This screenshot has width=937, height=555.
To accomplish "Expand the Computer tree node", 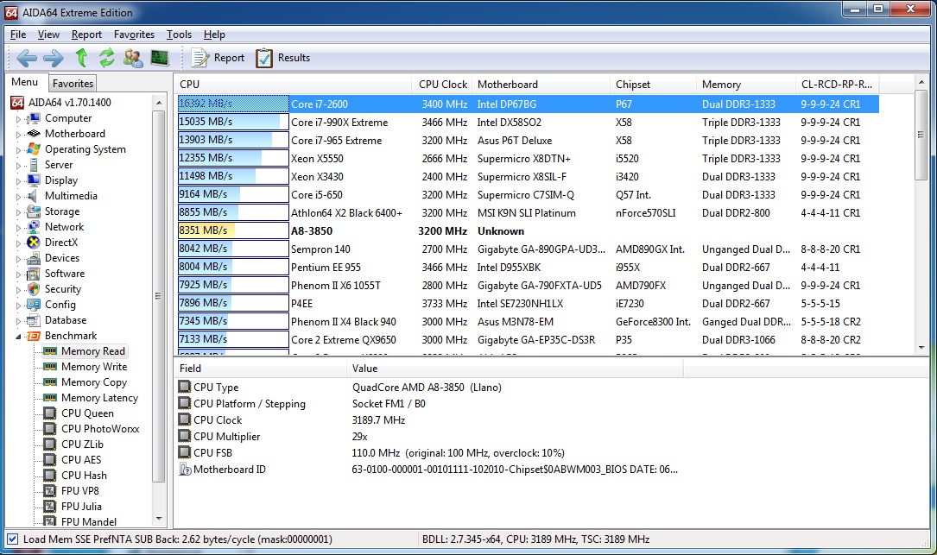I will pyautogui.click(x=18, y=119).
